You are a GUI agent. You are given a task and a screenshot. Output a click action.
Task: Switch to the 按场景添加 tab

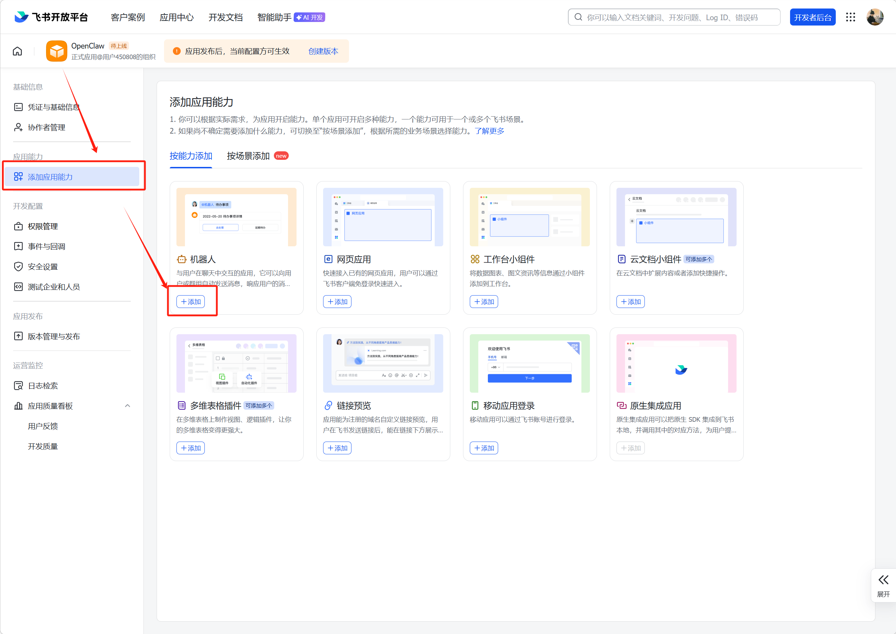[248, 156]
